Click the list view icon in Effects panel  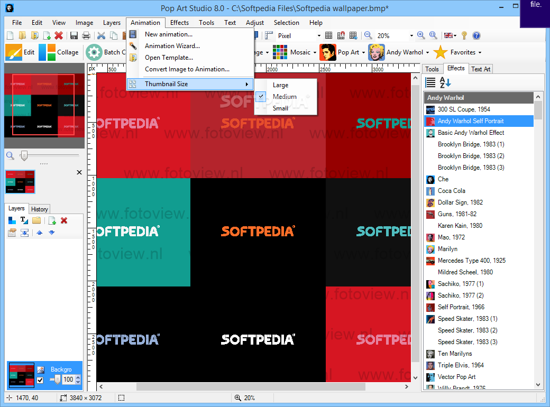pyautogui.click(x=430, y=82)
